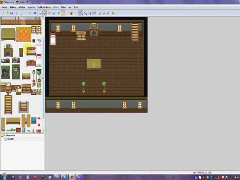
Task: Open the Edition menu
Action: coord(13,7)
